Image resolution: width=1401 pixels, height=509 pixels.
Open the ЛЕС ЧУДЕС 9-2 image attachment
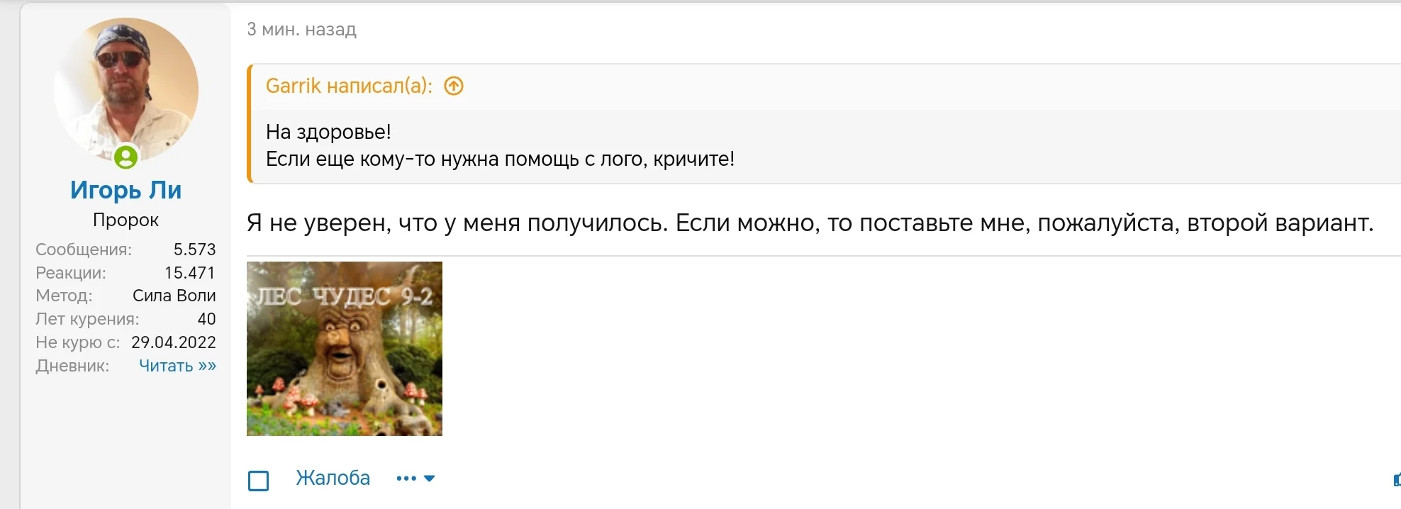pyautogui.click(x=345, y=349)
